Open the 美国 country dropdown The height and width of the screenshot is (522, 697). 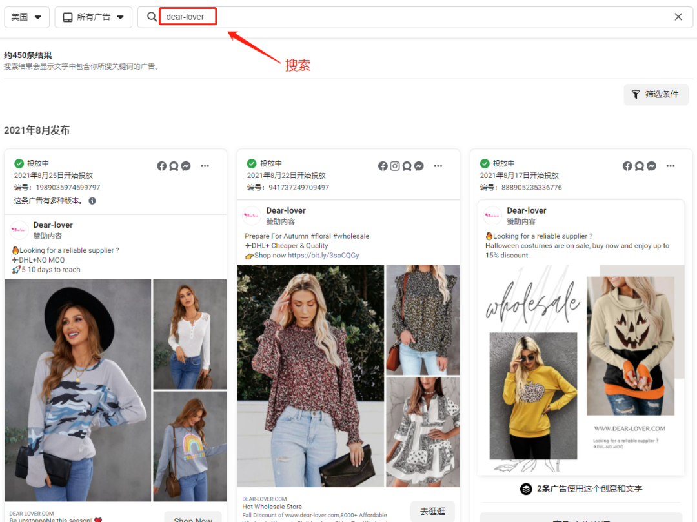pos(26,17)
